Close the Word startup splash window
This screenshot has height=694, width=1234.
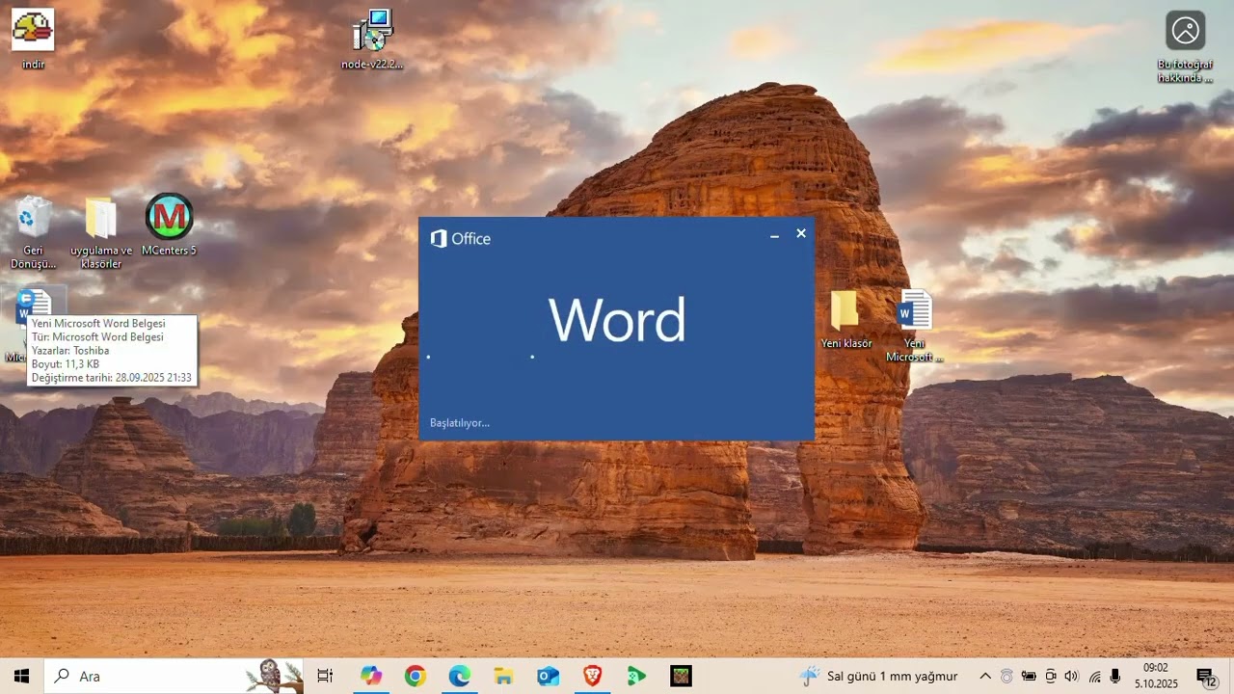801,233
